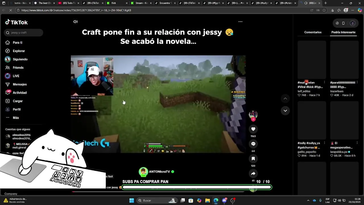
Task: Open a new browser tab with plus
Action: [x=326, y=3]
